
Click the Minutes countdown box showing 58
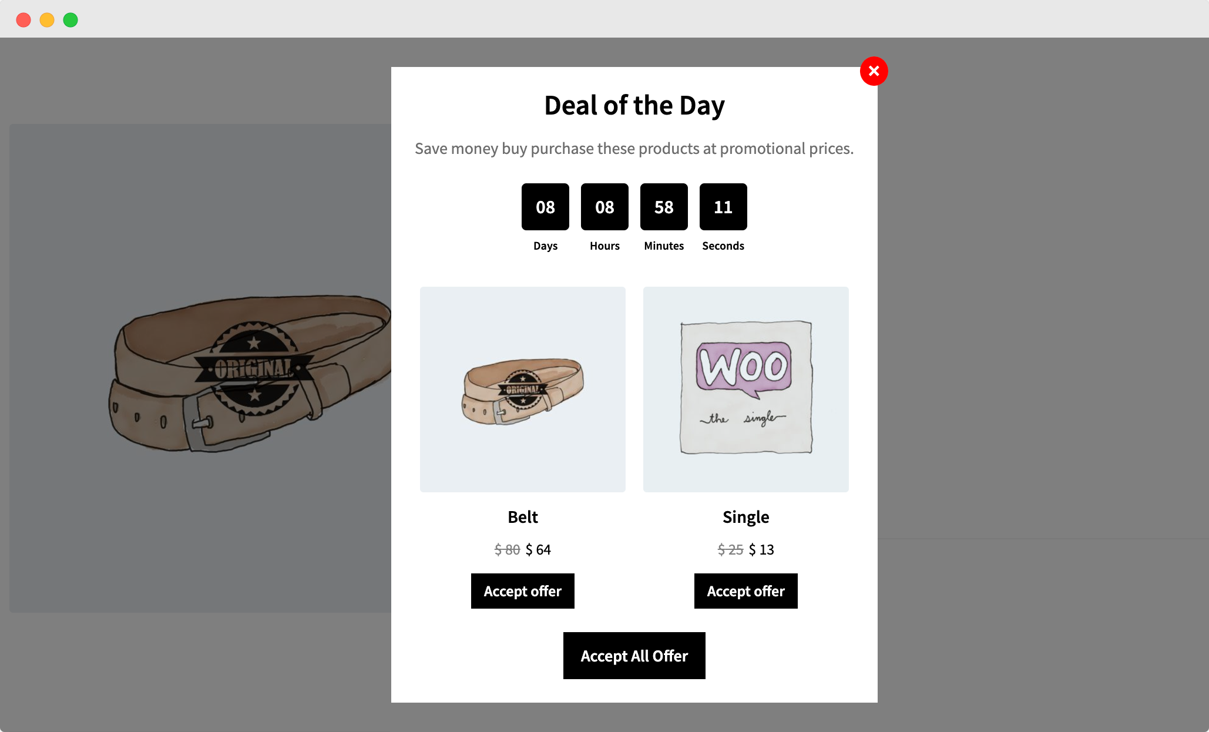[x=664, y=207]
